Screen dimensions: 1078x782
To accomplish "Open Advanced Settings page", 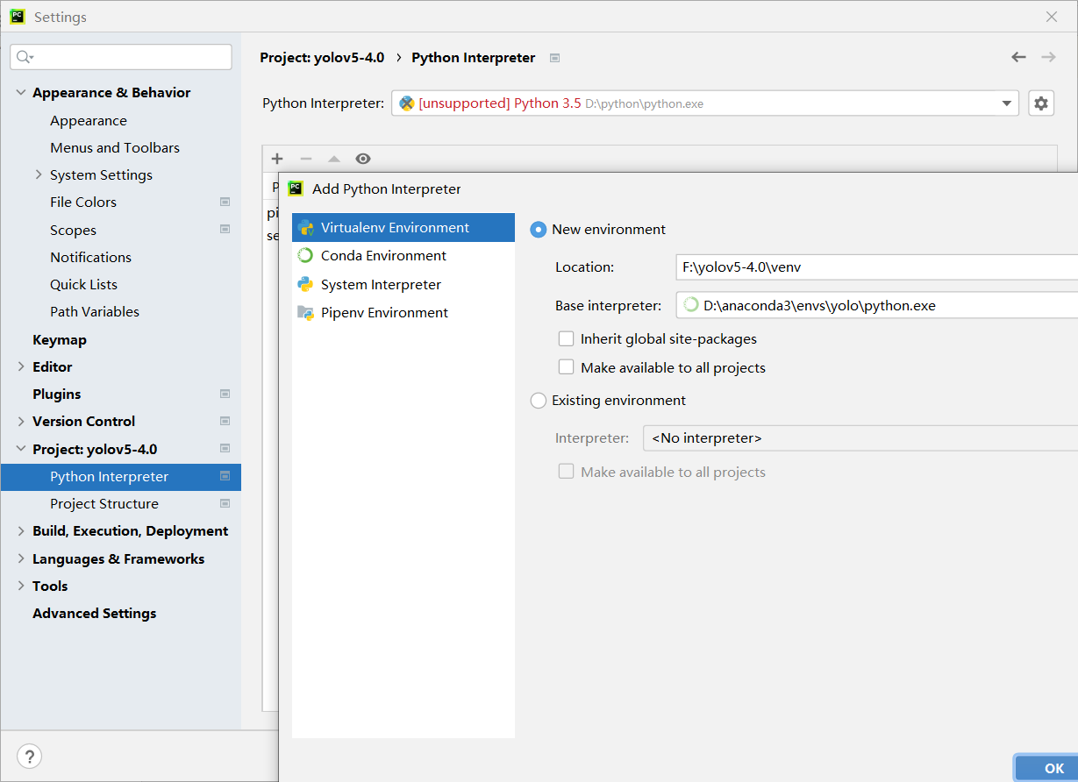I will tap(95, 613).
